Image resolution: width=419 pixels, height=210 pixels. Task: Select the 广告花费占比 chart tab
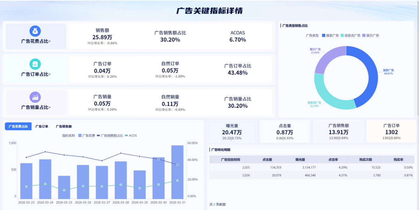point(18,126)
